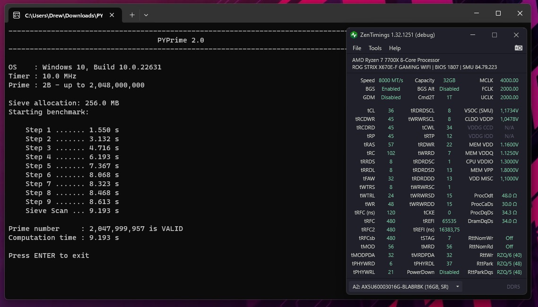Click the ProcOdt value 48.0 Ω
Screen dimensions: 538x307
pyautogui.click(x=509, y=196)
